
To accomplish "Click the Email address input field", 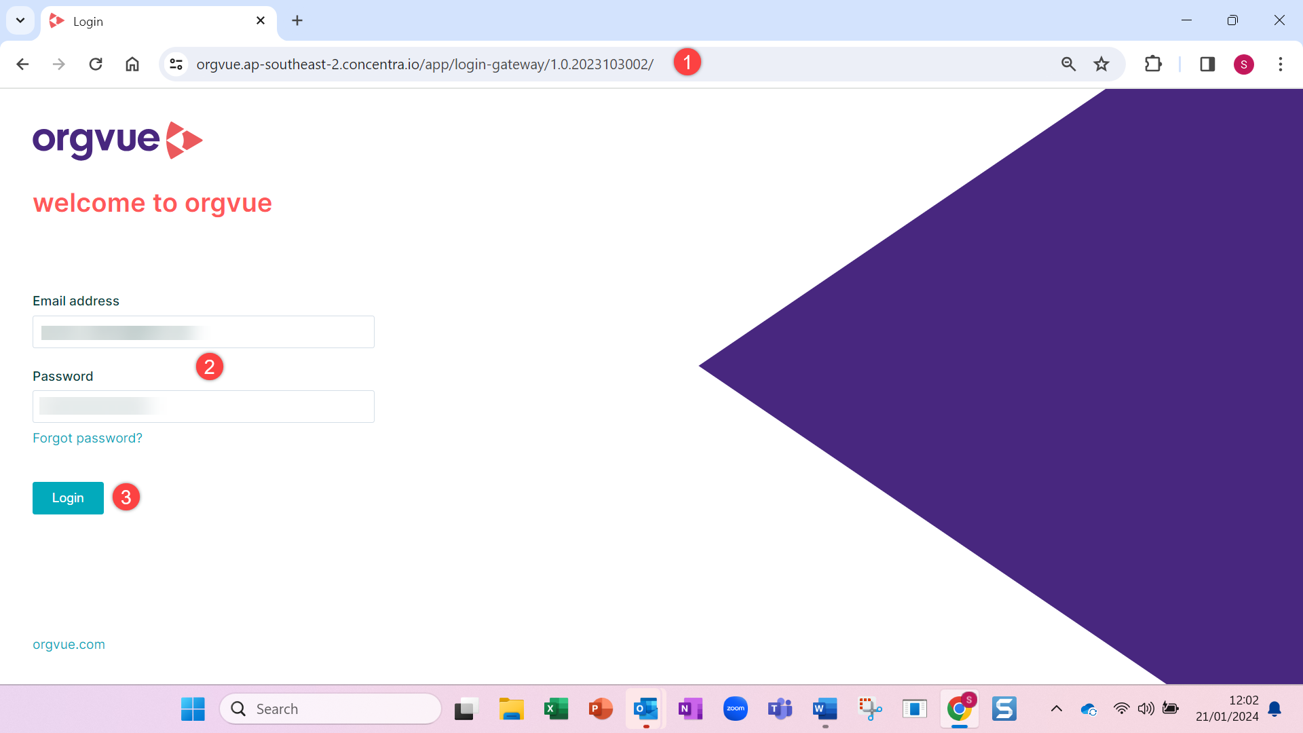I will 204,332.
